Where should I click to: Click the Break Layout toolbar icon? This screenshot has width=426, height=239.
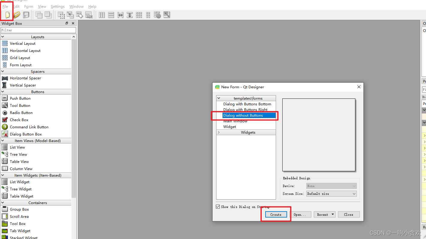pyautogui.click(x=157, y=15)
